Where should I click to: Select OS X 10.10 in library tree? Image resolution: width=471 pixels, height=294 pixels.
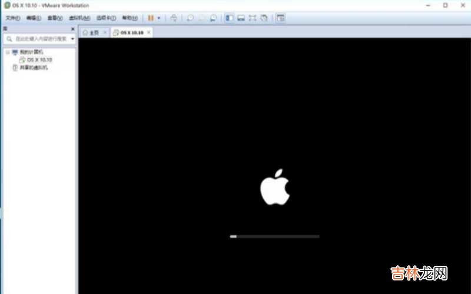pyautogui.click(x=39, y=60)
